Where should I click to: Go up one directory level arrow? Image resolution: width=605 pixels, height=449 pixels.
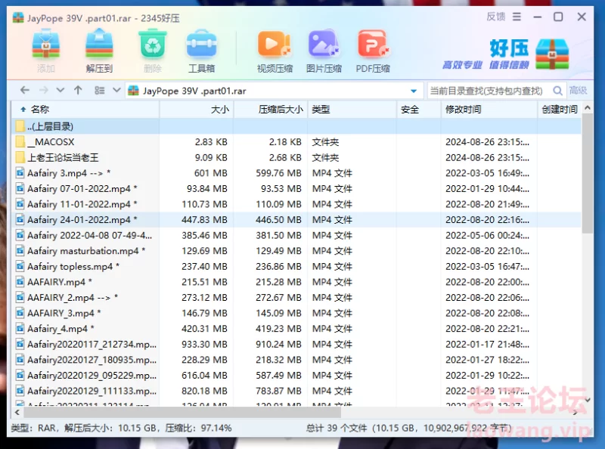tap(78, 91)
